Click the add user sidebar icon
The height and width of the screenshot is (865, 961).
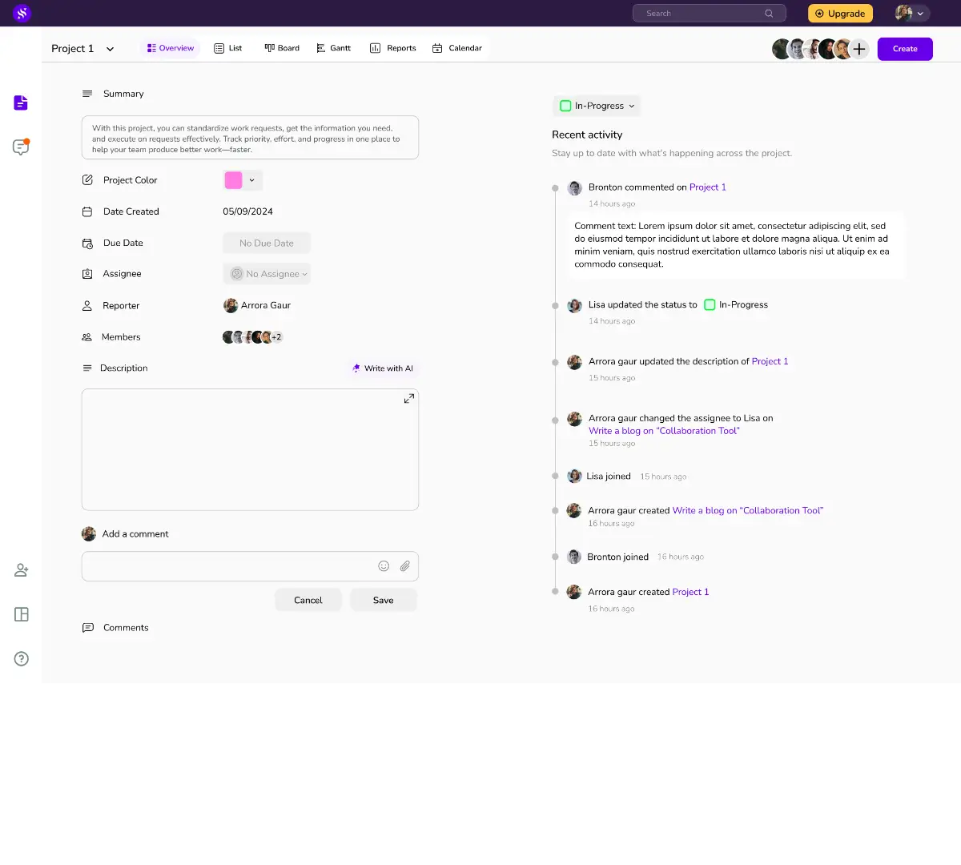[22, 570]
